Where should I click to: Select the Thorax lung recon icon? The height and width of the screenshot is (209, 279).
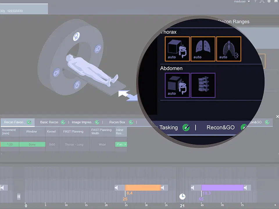(x=203, y=49)
